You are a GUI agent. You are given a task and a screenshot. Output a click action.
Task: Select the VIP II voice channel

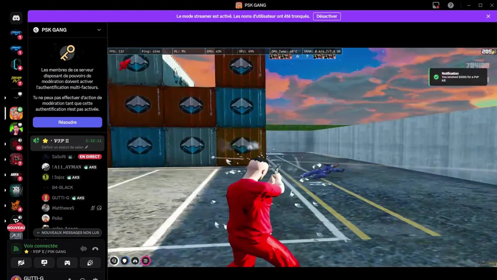pyautogui.click(x=67, y=143)
